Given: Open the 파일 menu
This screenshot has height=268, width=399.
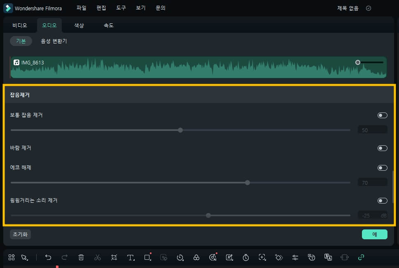Looking at the screenshot, I should pyautogui.click(x=82, y=8).
